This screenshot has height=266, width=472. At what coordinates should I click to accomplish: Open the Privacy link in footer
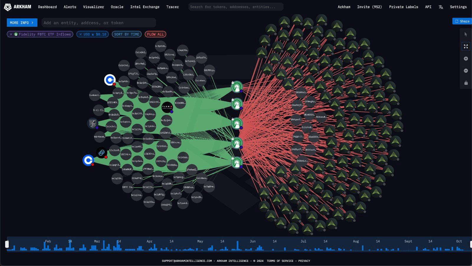coord(304,261)
